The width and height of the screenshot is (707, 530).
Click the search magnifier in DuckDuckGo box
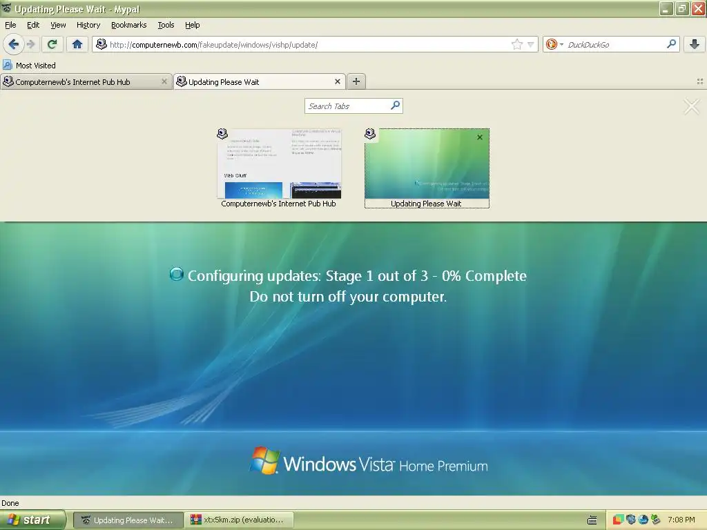671,43
